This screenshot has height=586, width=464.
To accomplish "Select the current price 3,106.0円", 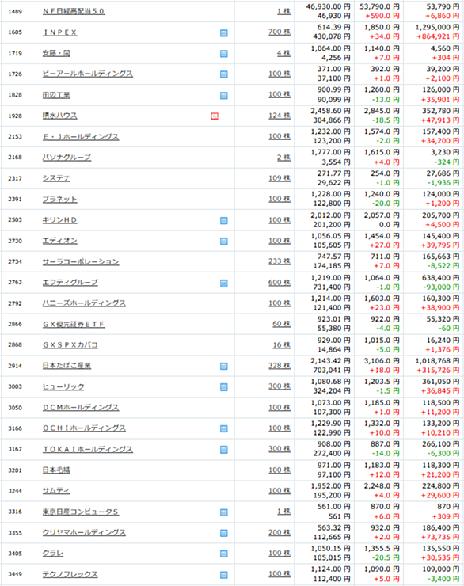I will (382, 361).
